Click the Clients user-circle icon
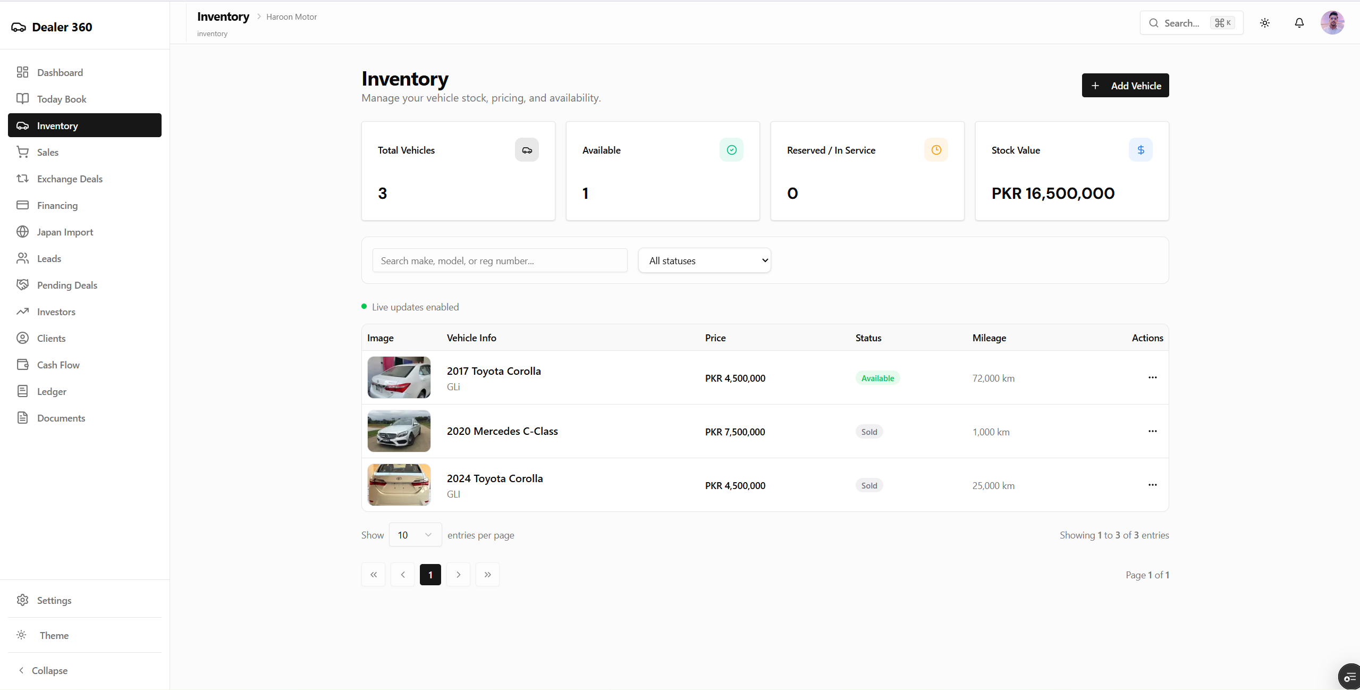Viewport: 1360px width, 690px height. (x=22, y=338)
